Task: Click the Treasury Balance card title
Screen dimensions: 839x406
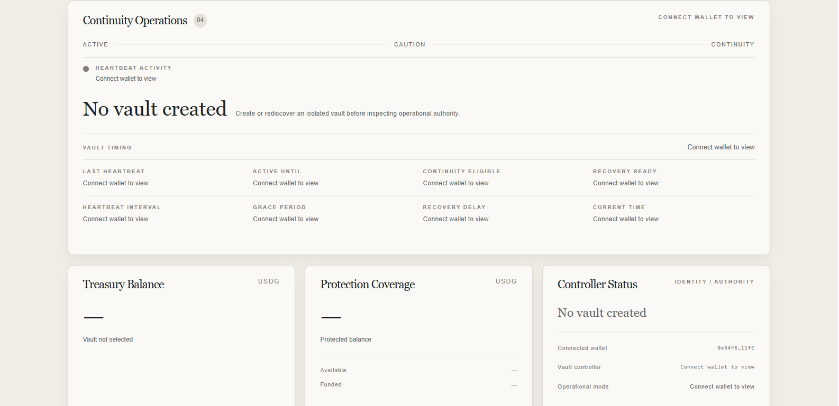Action: click(123, 285)
